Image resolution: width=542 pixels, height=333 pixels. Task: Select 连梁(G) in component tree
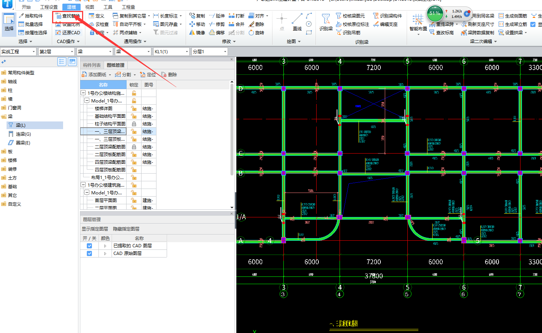(x=23, y=134)
